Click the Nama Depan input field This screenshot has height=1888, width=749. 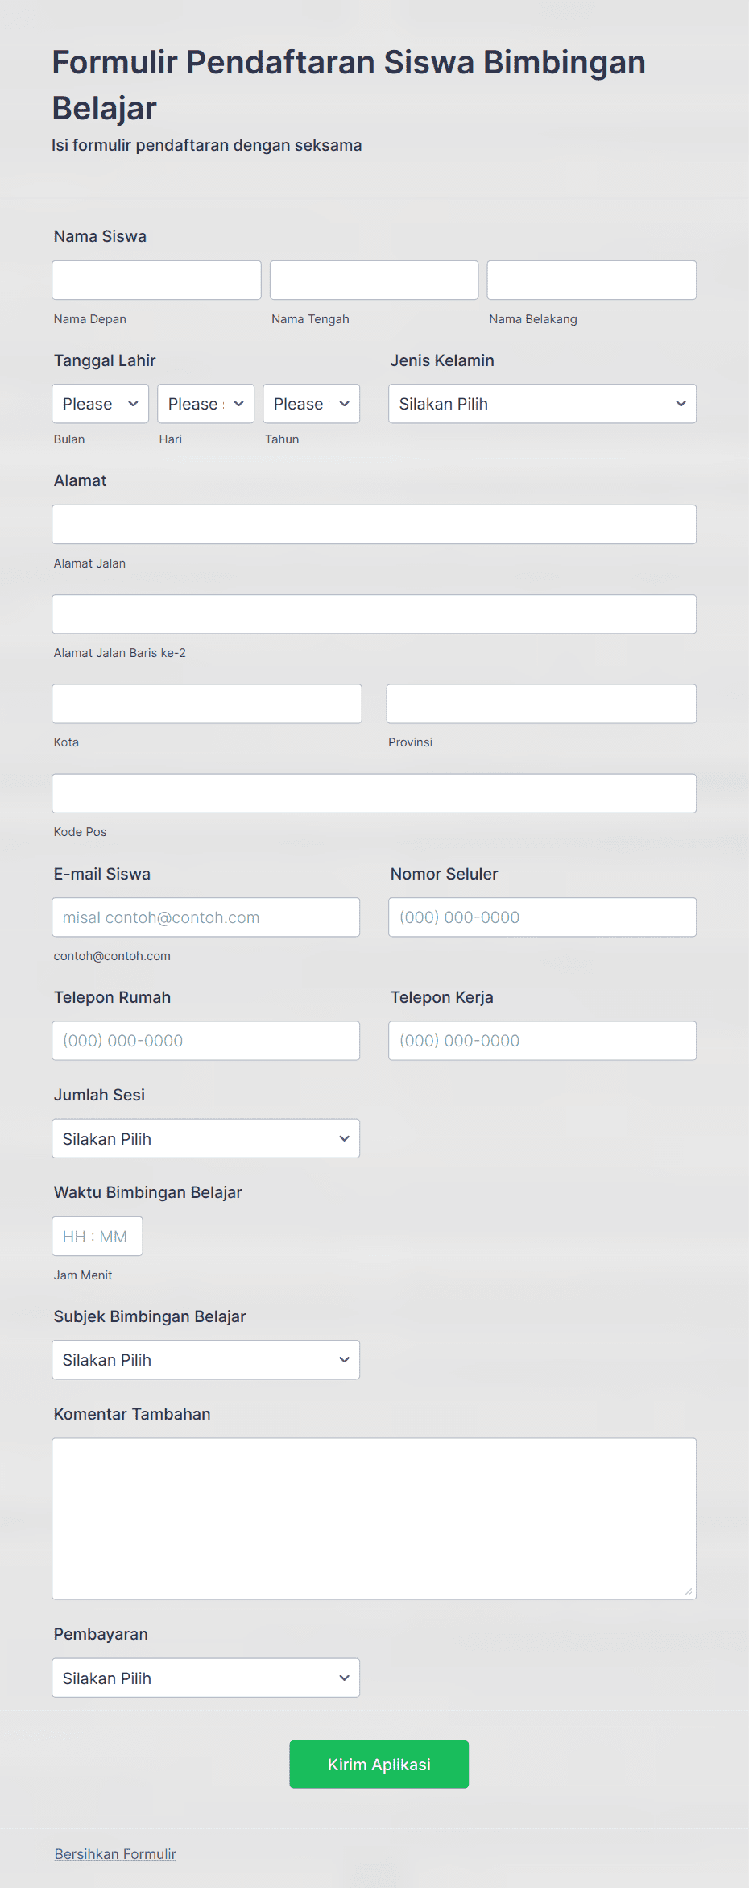click(x=155, y=280)
